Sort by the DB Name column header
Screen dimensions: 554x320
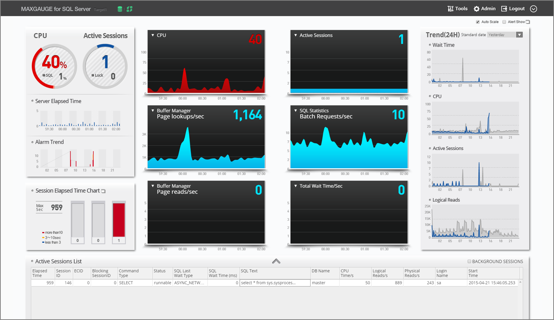(x=325, y=273)
